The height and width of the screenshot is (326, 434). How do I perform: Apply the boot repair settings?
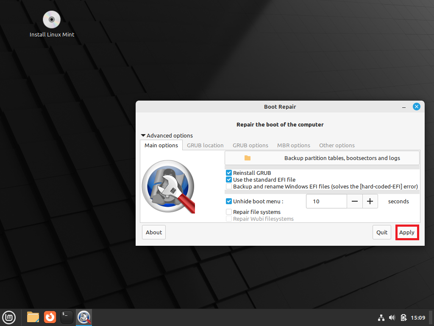pyautogui.click(x=407, y=232)
